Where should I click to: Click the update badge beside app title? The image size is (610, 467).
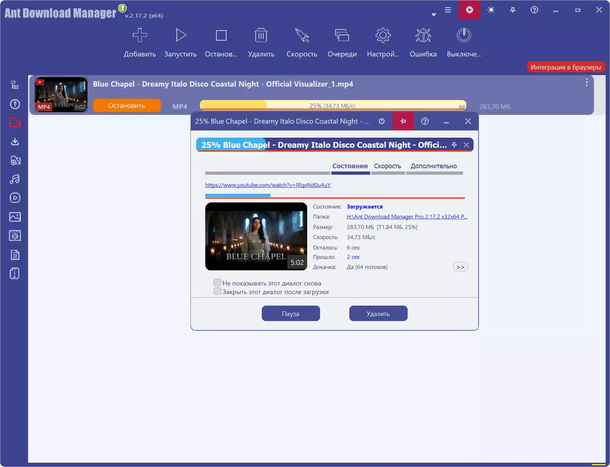[x=122, y=8]
